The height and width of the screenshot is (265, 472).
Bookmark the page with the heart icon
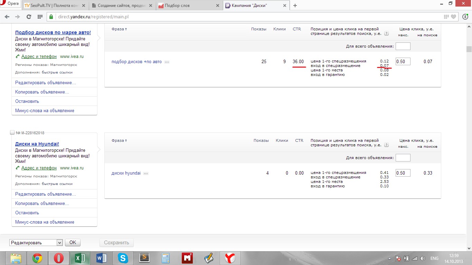[453, 17]
